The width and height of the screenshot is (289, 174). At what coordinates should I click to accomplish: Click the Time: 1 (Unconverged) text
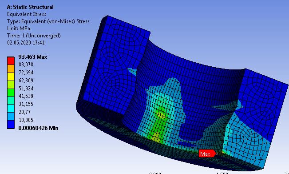coord(34,36)
